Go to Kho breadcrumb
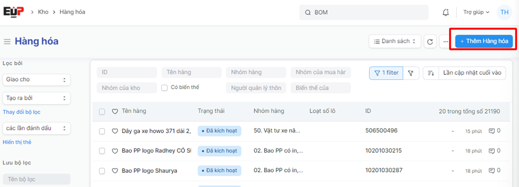This screenshot has width=519, height=187. 43,12
